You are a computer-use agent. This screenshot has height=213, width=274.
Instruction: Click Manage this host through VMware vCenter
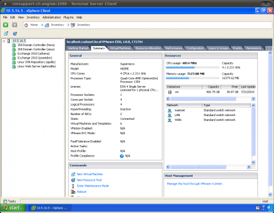[x=195, y=184]
